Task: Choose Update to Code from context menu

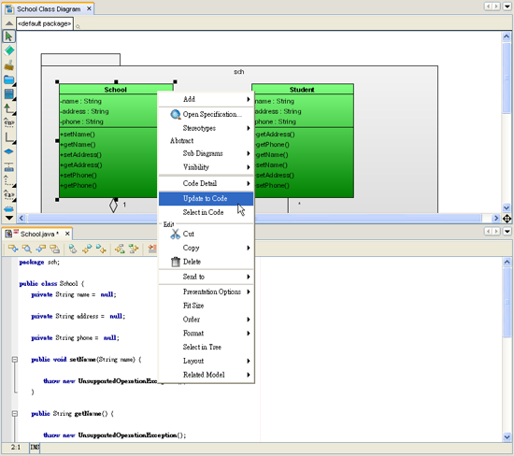Action: coord(206,199)
